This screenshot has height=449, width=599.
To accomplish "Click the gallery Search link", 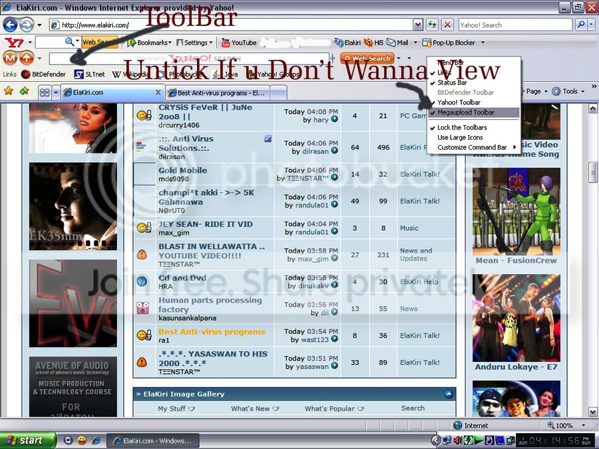I will coord(413,408).
